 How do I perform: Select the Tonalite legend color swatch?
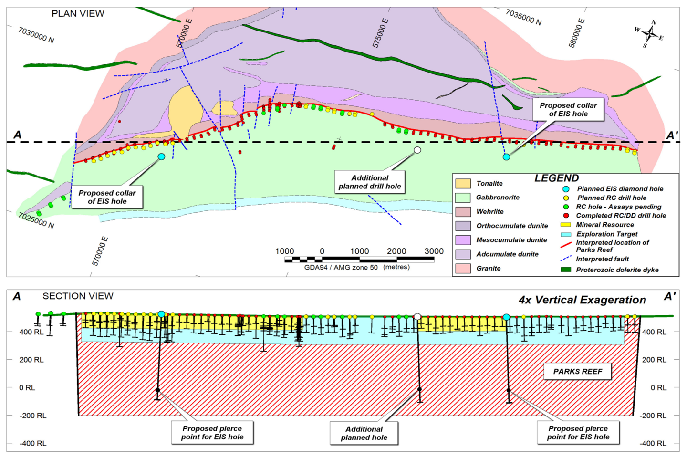(x=463, y=183)
